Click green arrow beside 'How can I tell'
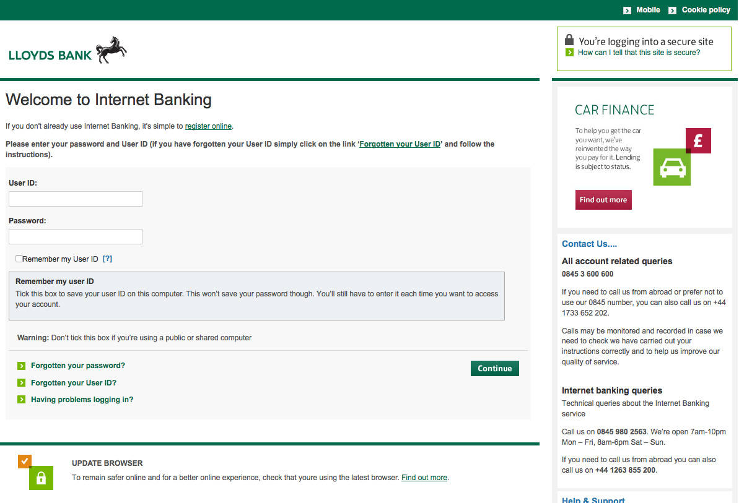The image size is (739, 503). tap(569, 52)
